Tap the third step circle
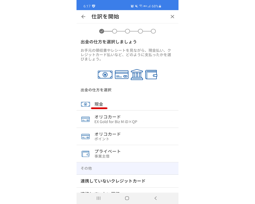 click(127, 31)
